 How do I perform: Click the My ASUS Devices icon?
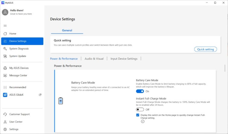coord(5,68)
